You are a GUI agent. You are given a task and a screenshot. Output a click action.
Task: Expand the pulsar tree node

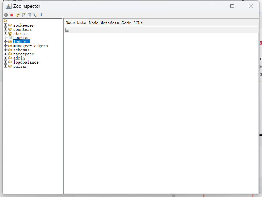click(6, 66)
